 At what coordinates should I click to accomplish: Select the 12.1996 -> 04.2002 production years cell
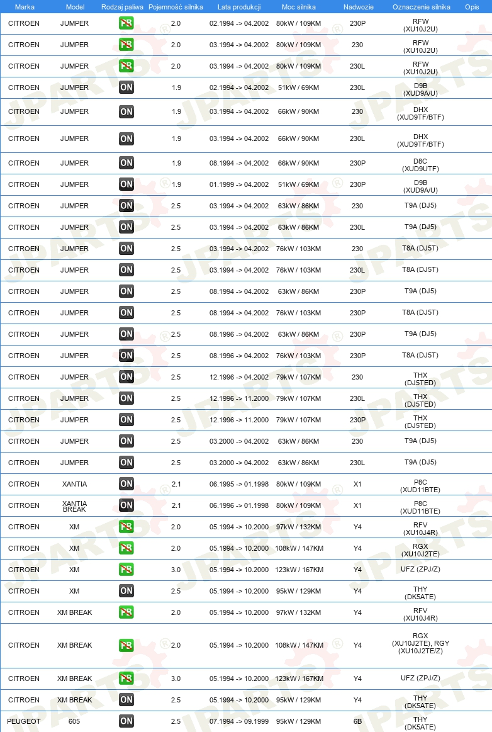tap(239, 377)
